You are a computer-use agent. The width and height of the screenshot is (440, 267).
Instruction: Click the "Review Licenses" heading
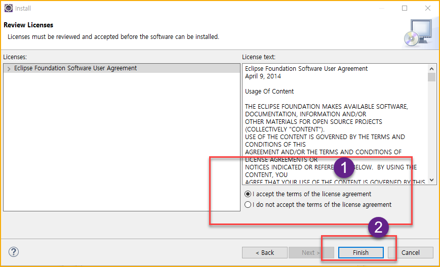coord(28,25)
